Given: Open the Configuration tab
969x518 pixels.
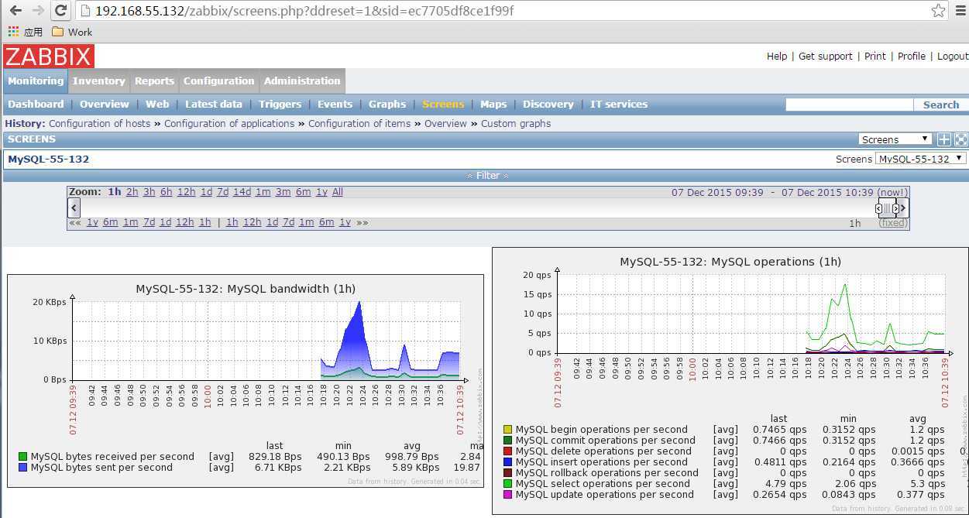Looking at the screenshot, I should pyautogui.click(x=218, y=81).
